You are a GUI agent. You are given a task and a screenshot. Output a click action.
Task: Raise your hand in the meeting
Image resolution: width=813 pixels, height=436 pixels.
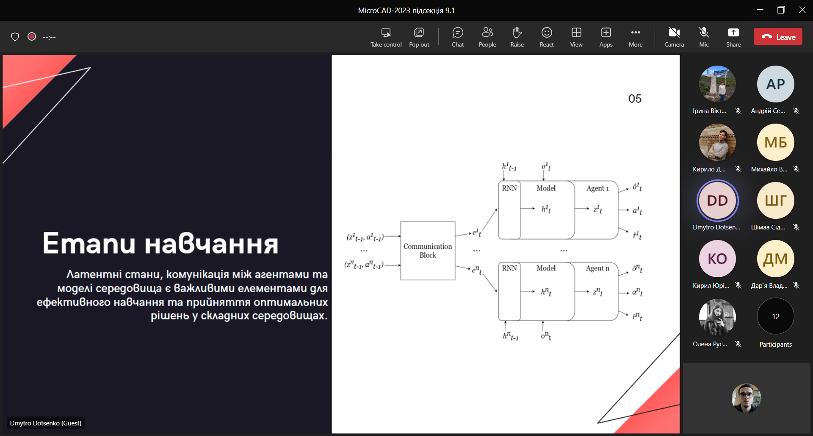point(517,37)
